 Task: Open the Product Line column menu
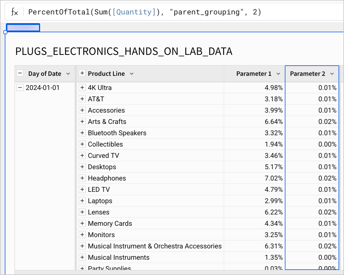[x=132, y=74]
